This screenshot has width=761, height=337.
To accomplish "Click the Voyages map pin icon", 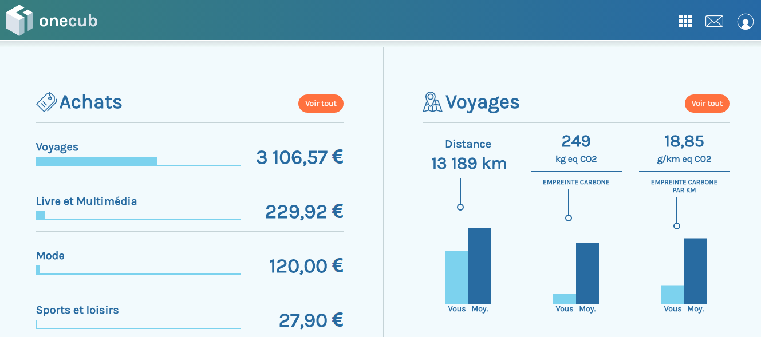I will tap(432, 102).
